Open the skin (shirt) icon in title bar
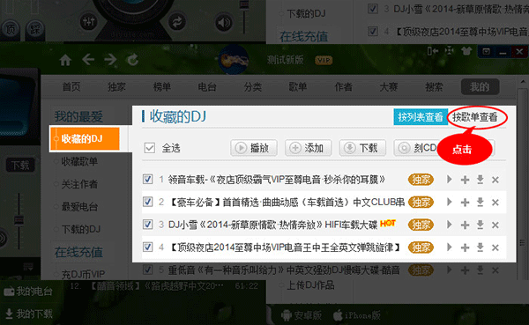 point(466,51)
